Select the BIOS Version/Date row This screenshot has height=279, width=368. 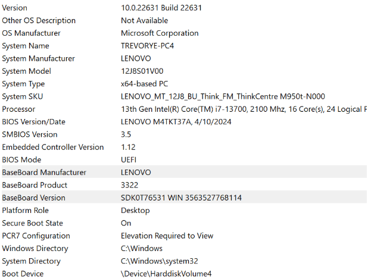click(34, 122)
